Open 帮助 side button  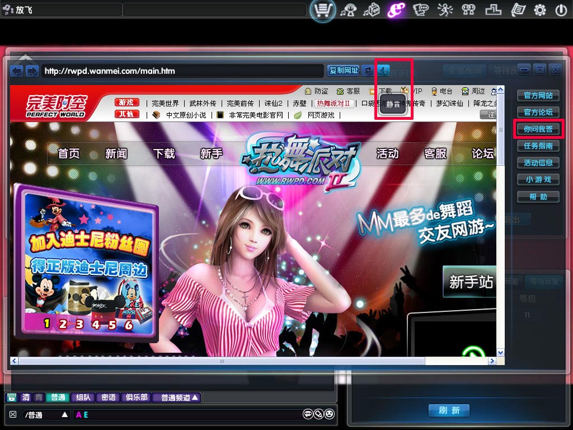(x=538, y=197)
